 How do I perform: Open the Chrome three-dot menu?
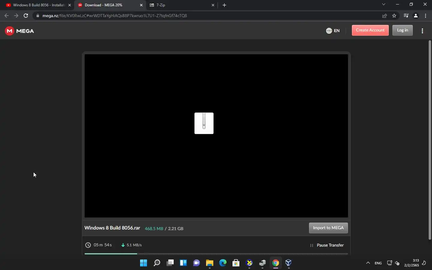(426, 16)
